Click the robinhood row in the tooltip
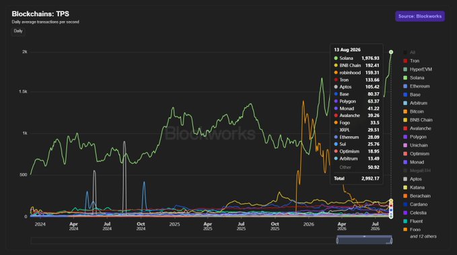Image resolution: width=457 pixels, height=255 pixels. pos(357,73)
